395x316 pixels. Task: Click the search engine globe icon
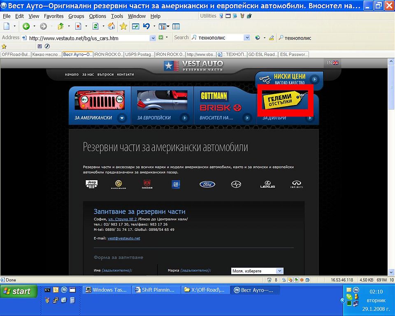click(x=258, y=38)
